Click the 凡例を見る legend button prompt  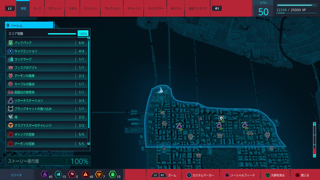(275, 175)
